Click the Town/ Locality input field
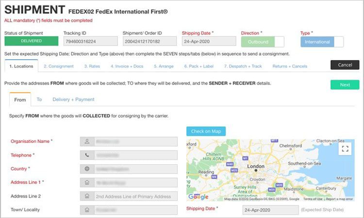364x218 pixels. tap(135, 210)
